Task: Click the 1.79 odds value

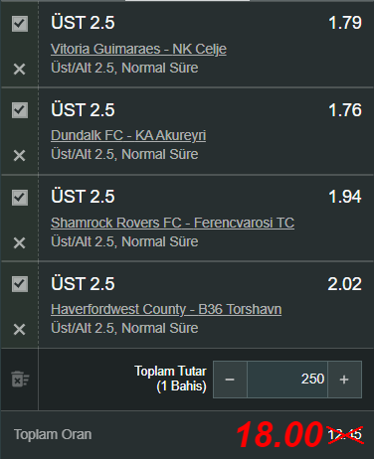Action: click(345, 23)
